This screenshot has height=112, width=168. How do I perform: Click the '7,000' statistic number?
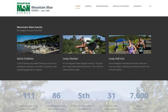coord(139,95)
